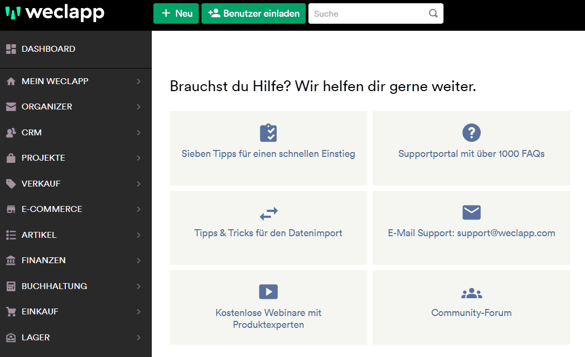Click the email support envelope icon

[x=472, y=212]
